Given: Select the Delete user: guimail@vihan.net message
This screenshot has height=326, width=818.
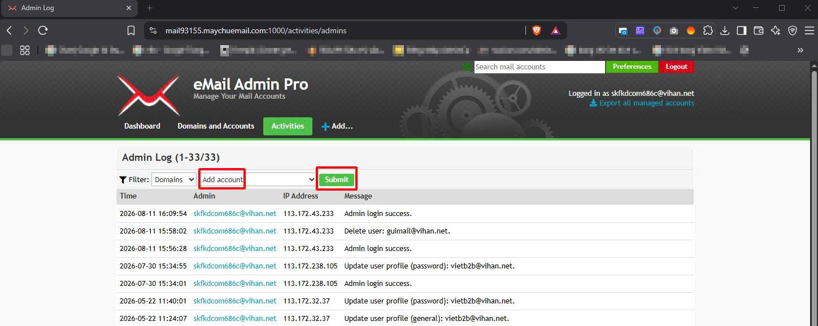Looking at the screenshot, I should tap(397, 231).
